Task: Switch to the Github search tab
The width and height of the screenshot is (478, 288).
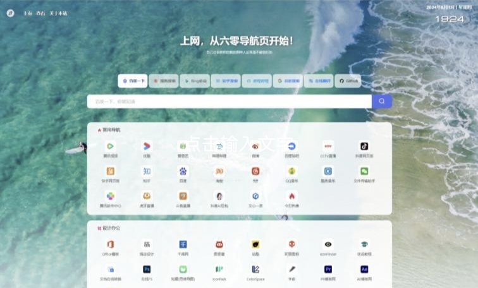Action: click(348, 81)
